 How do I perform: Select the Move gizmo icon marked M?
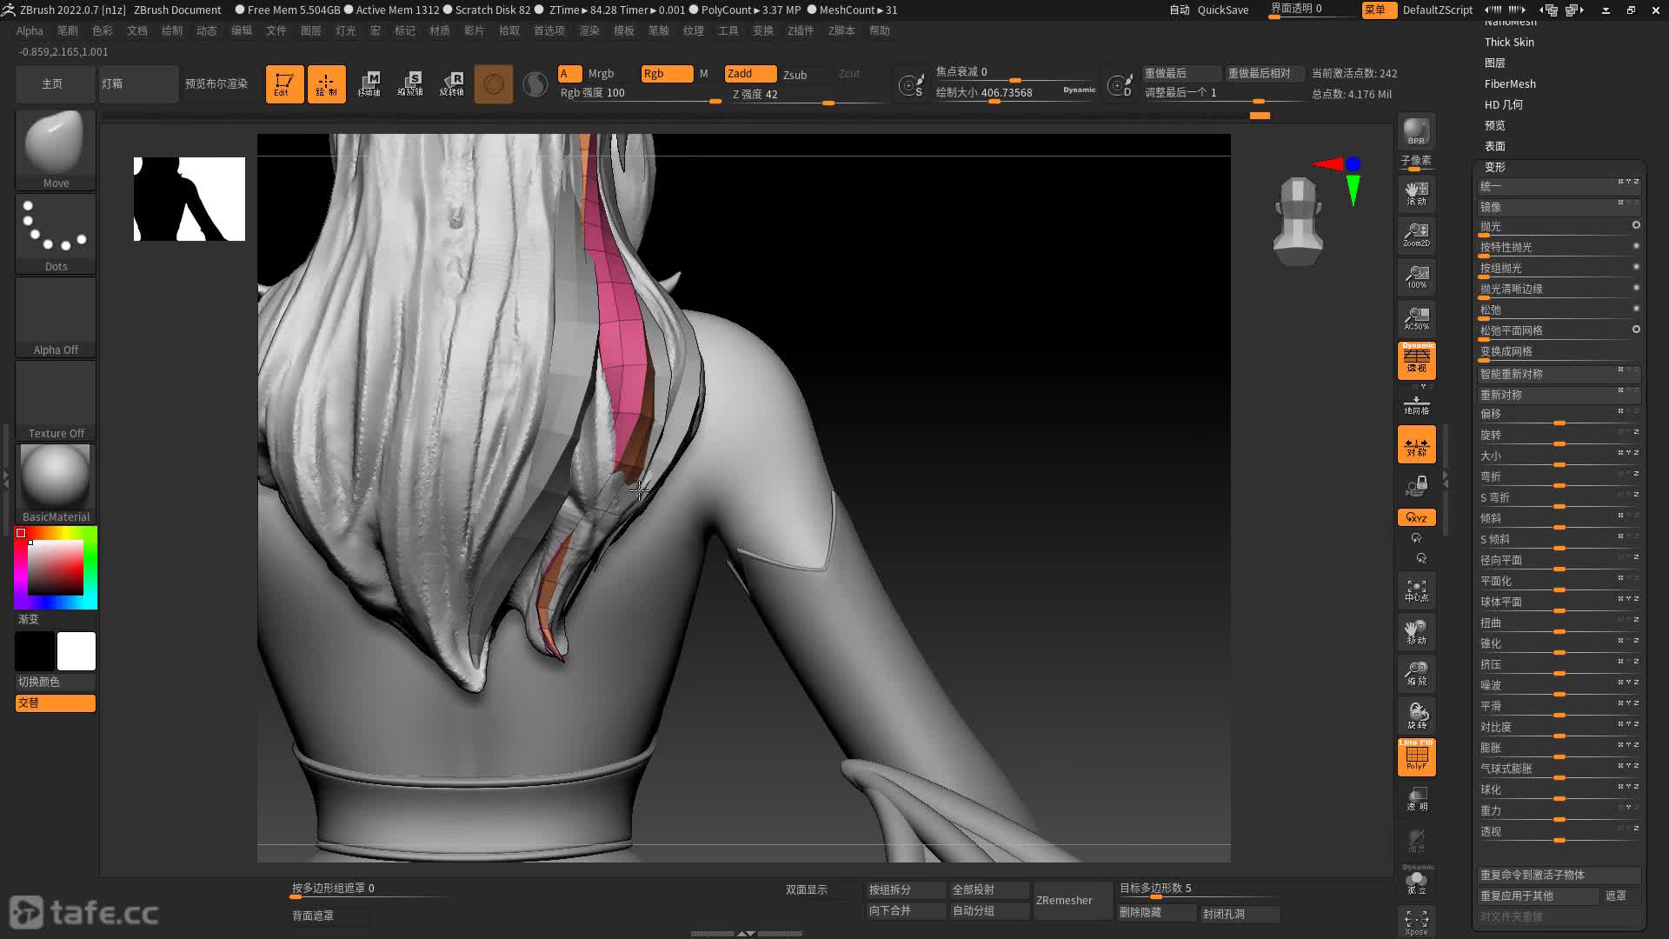coord(369,84)
